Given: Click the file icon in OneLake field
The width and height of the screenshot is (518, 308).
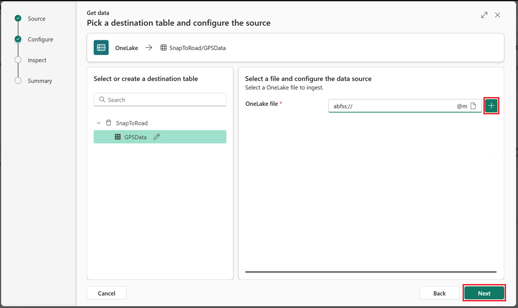Looking at the screenshot, I should (x=473, y=106).
